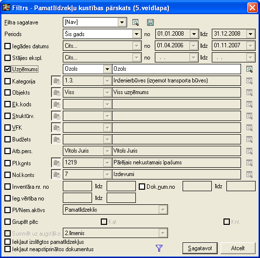Uncheck the Uzņēmums checkbox

tap(8, 69)
